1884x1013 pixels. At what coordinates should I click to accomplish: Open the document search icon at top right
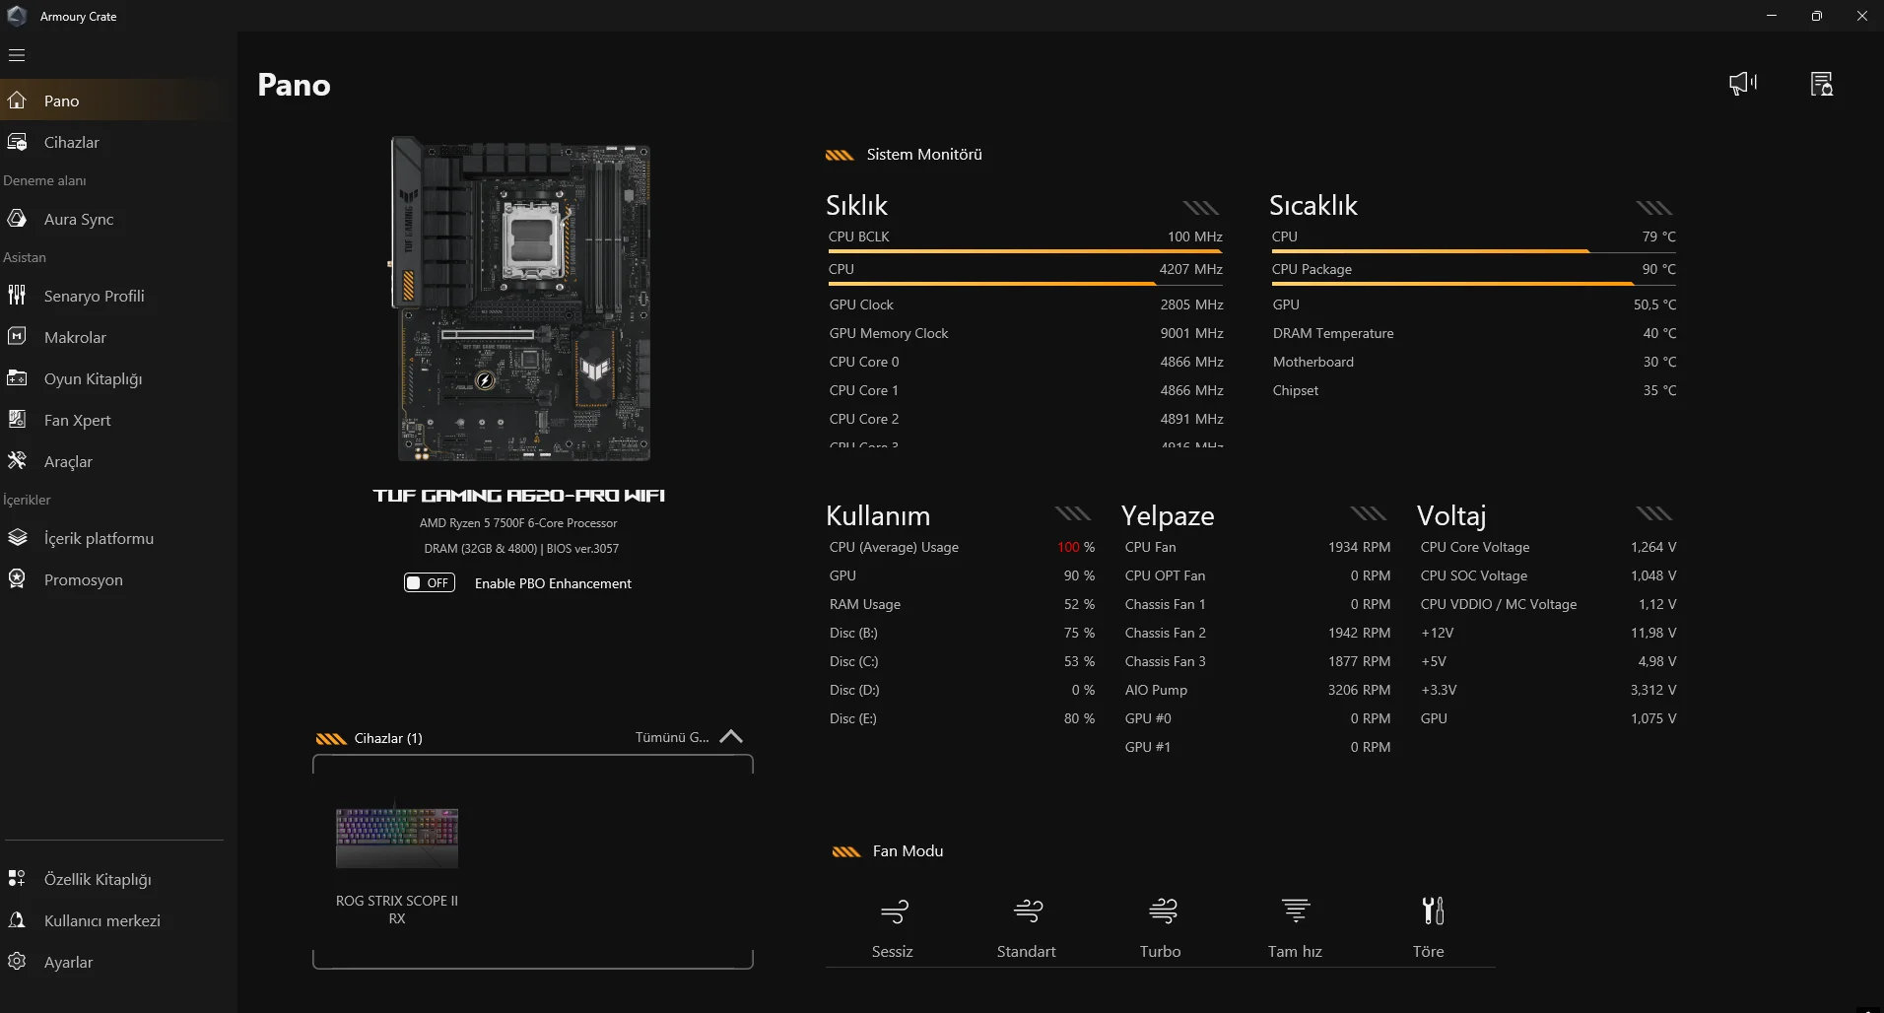(1822, 84)
